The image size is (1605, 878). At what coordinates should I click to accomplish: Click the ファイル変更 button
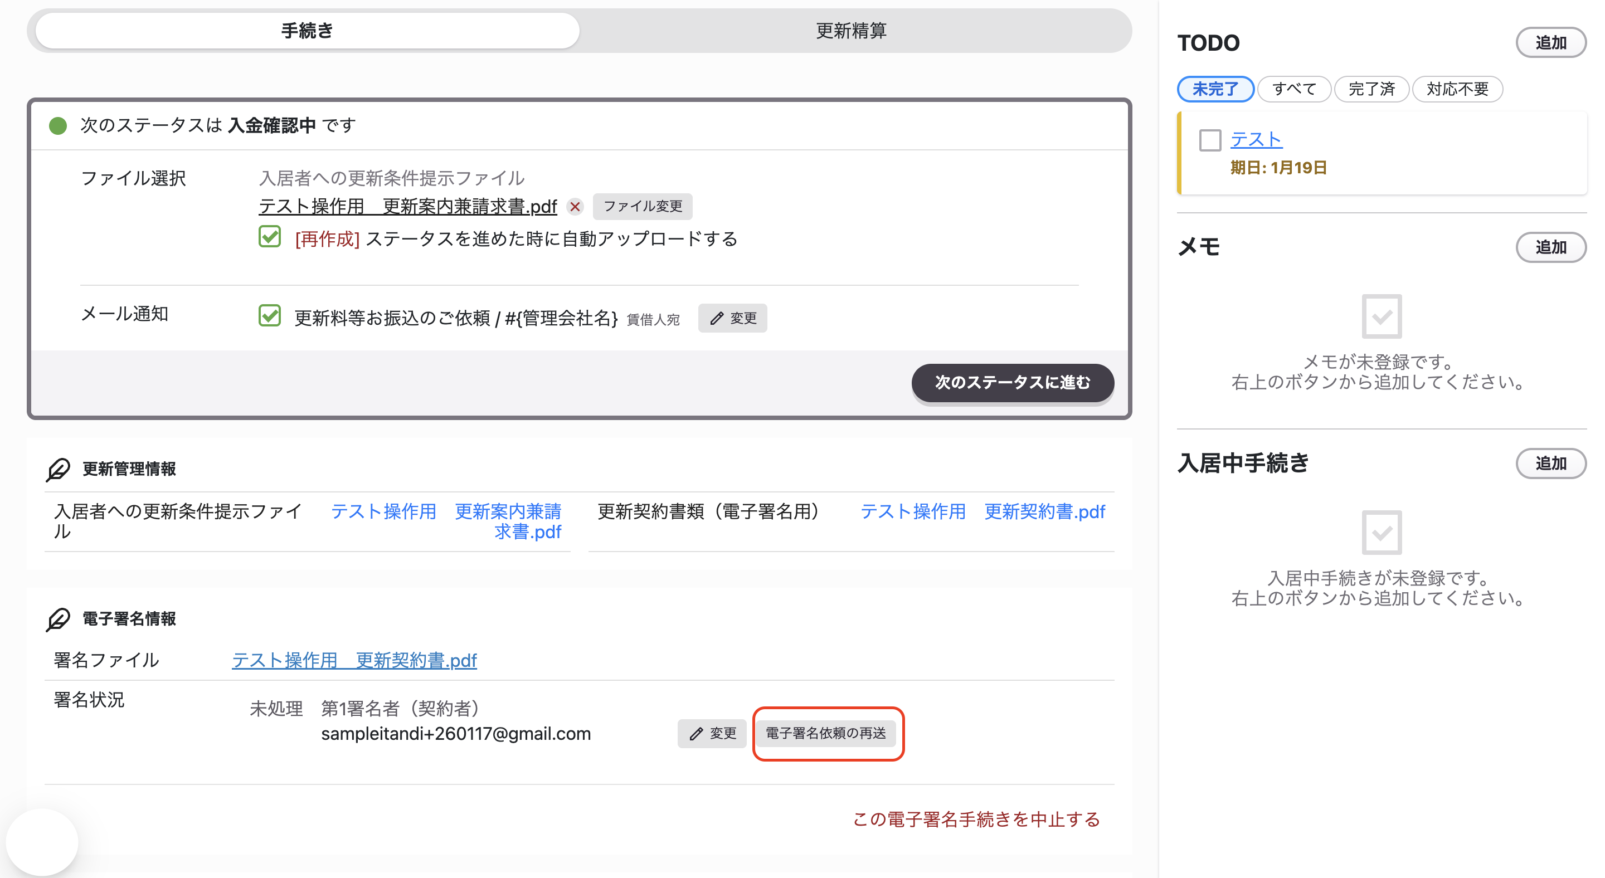click(x=643, y=206)
